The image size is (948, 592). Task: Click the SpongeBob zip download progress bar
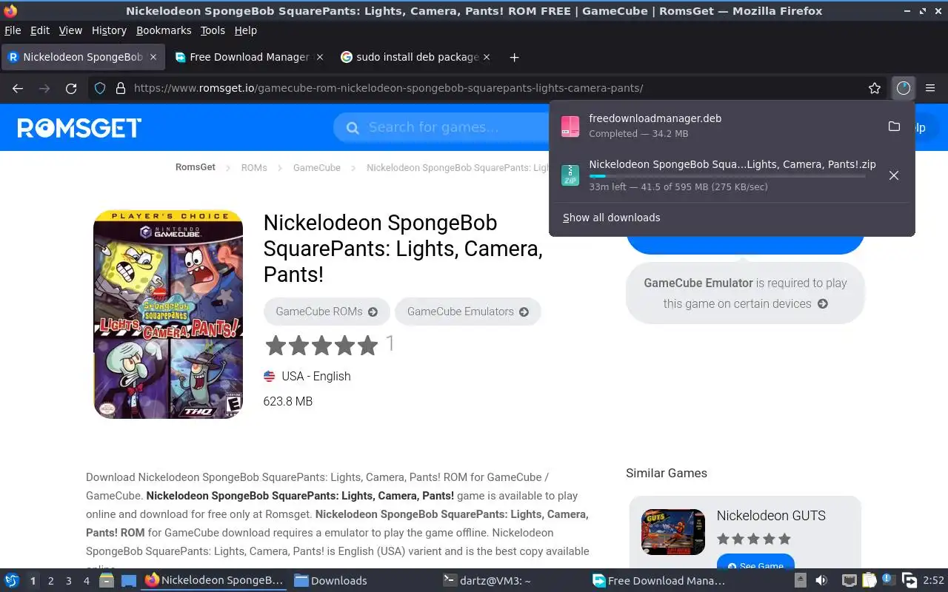tap(727, 176)
